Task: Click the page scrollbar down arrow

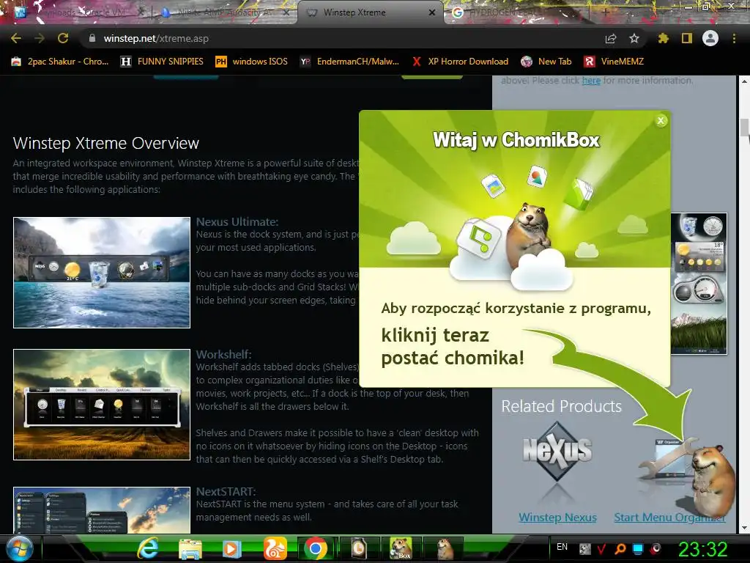Action: point(745,528)
